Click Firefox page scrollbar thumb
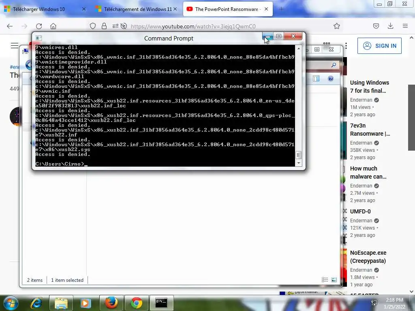The height and width of the screenshot is (311, 415). 411,118
